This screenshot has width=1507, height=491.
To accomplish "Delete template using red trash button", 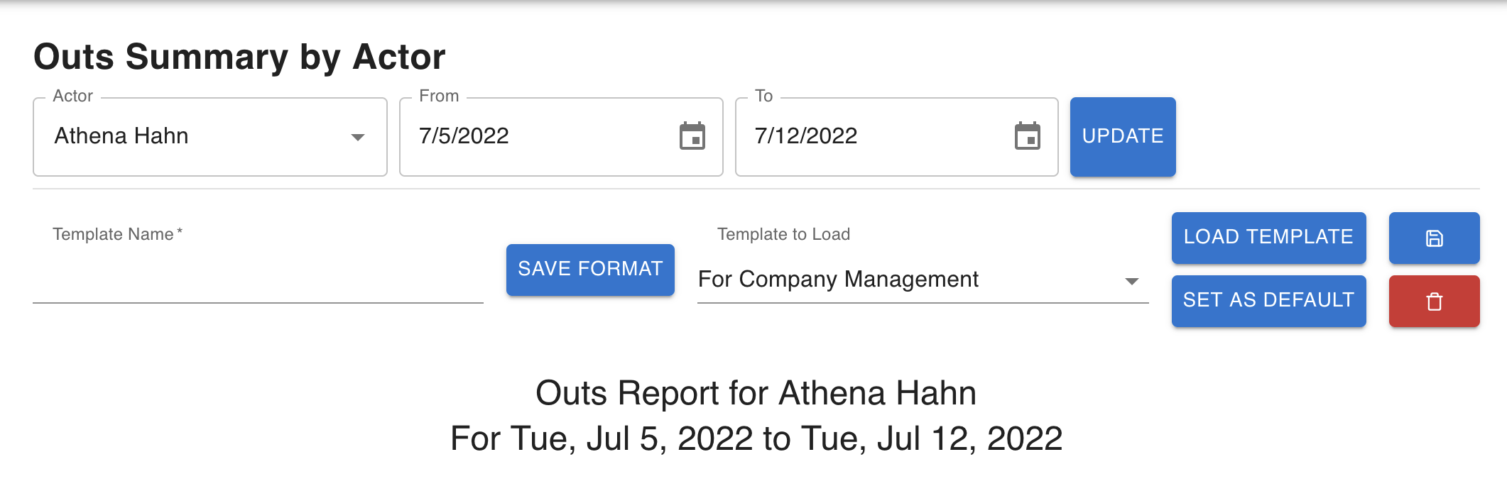I will coord(1434,302).
